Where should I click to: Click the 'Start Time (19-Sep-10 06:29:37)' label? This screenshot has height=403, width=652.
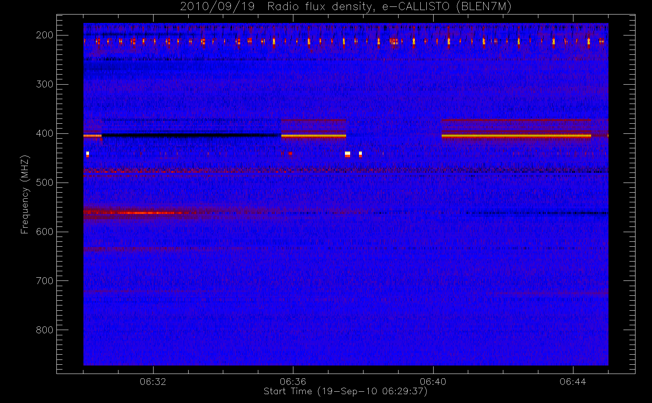pyautogui.click(x=345, y=391)
